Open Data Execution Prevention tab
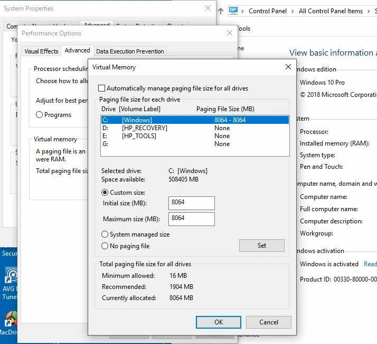Viewport: 377px width, 344px height. coord(130,51)
